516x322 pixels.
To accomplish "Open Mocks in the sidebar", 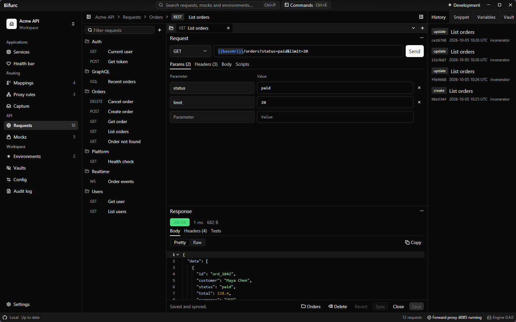I will point(41,137).
